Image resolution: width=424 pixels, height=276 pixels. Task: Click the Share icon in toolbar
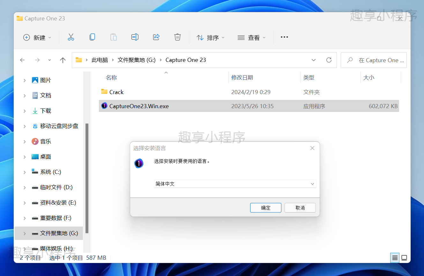(x=156, y=37)
